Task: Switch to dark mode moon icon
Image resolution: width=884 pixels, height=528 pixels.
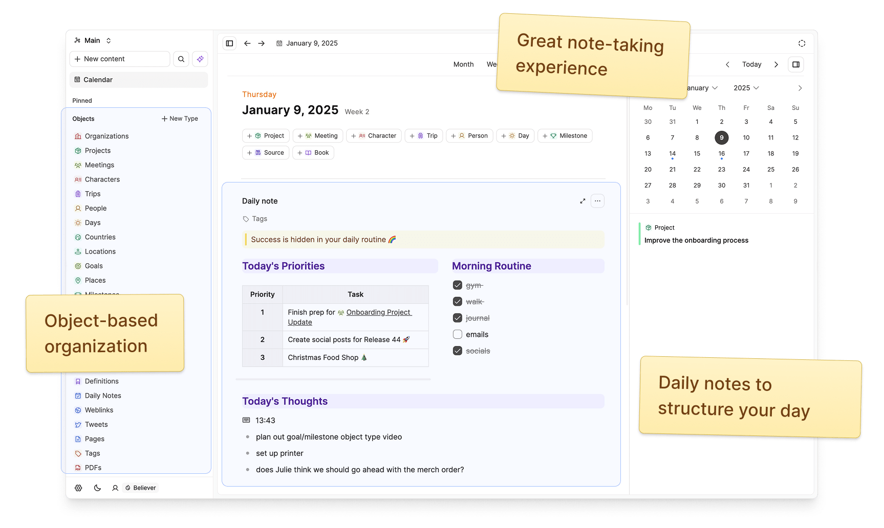Action: pyautogui.click(x=97, y=488)
